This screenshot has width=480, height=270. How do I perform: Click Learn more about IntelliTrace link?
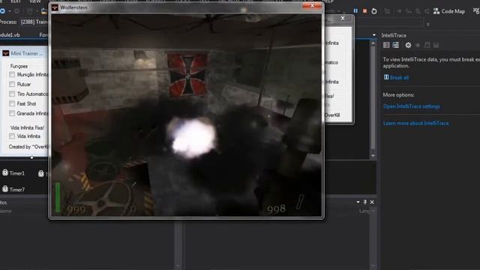[415, 123]
